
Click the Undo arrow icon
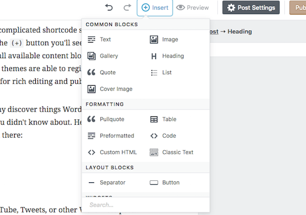pos(109,7)
